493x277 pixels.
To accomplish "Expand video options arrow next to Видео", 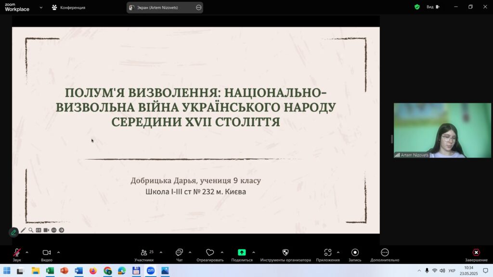I will pyautogui.click(x=59, y=252).
